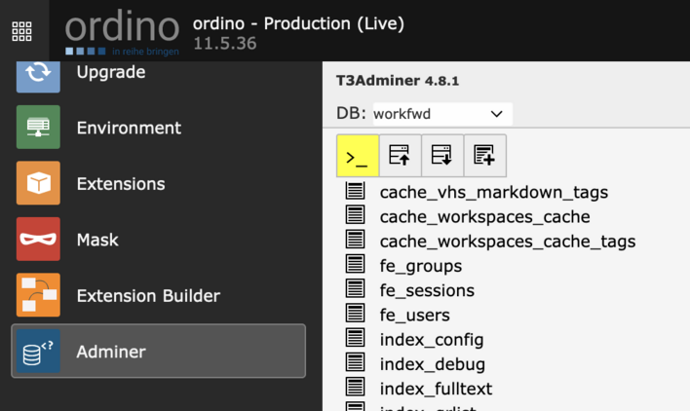Viewport: 690px width, 411px height.
Task: Select data icon for cache_vhs_markdown_tags
Action: [x=355, y=191]
